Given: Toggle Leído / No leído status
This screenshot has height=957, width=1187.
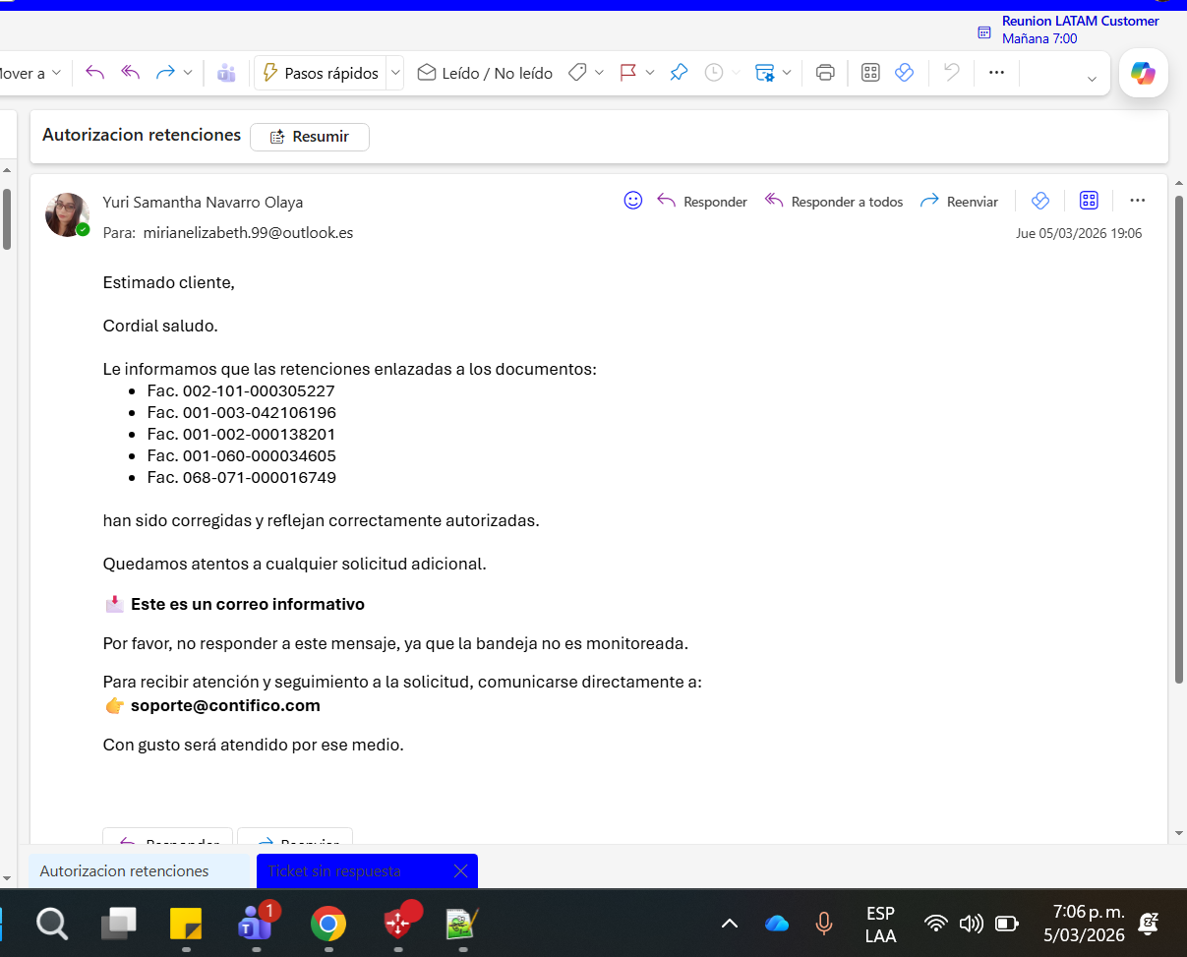Looking at the screenshot, I should (x=484, y=73).
